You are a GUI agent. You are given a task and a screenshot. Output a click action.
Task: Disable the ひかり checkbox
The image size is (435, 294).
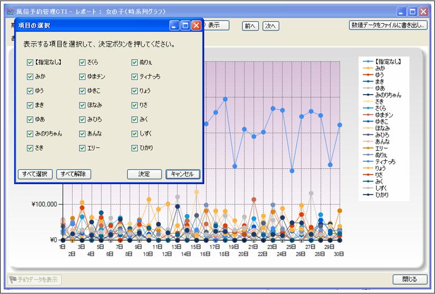pyautogui.click(x=135, y=148)
